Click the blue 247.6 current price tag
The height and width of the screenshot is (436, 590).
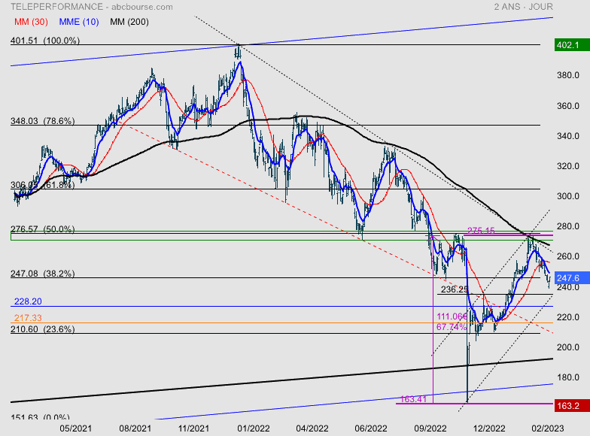pos(572,278)
